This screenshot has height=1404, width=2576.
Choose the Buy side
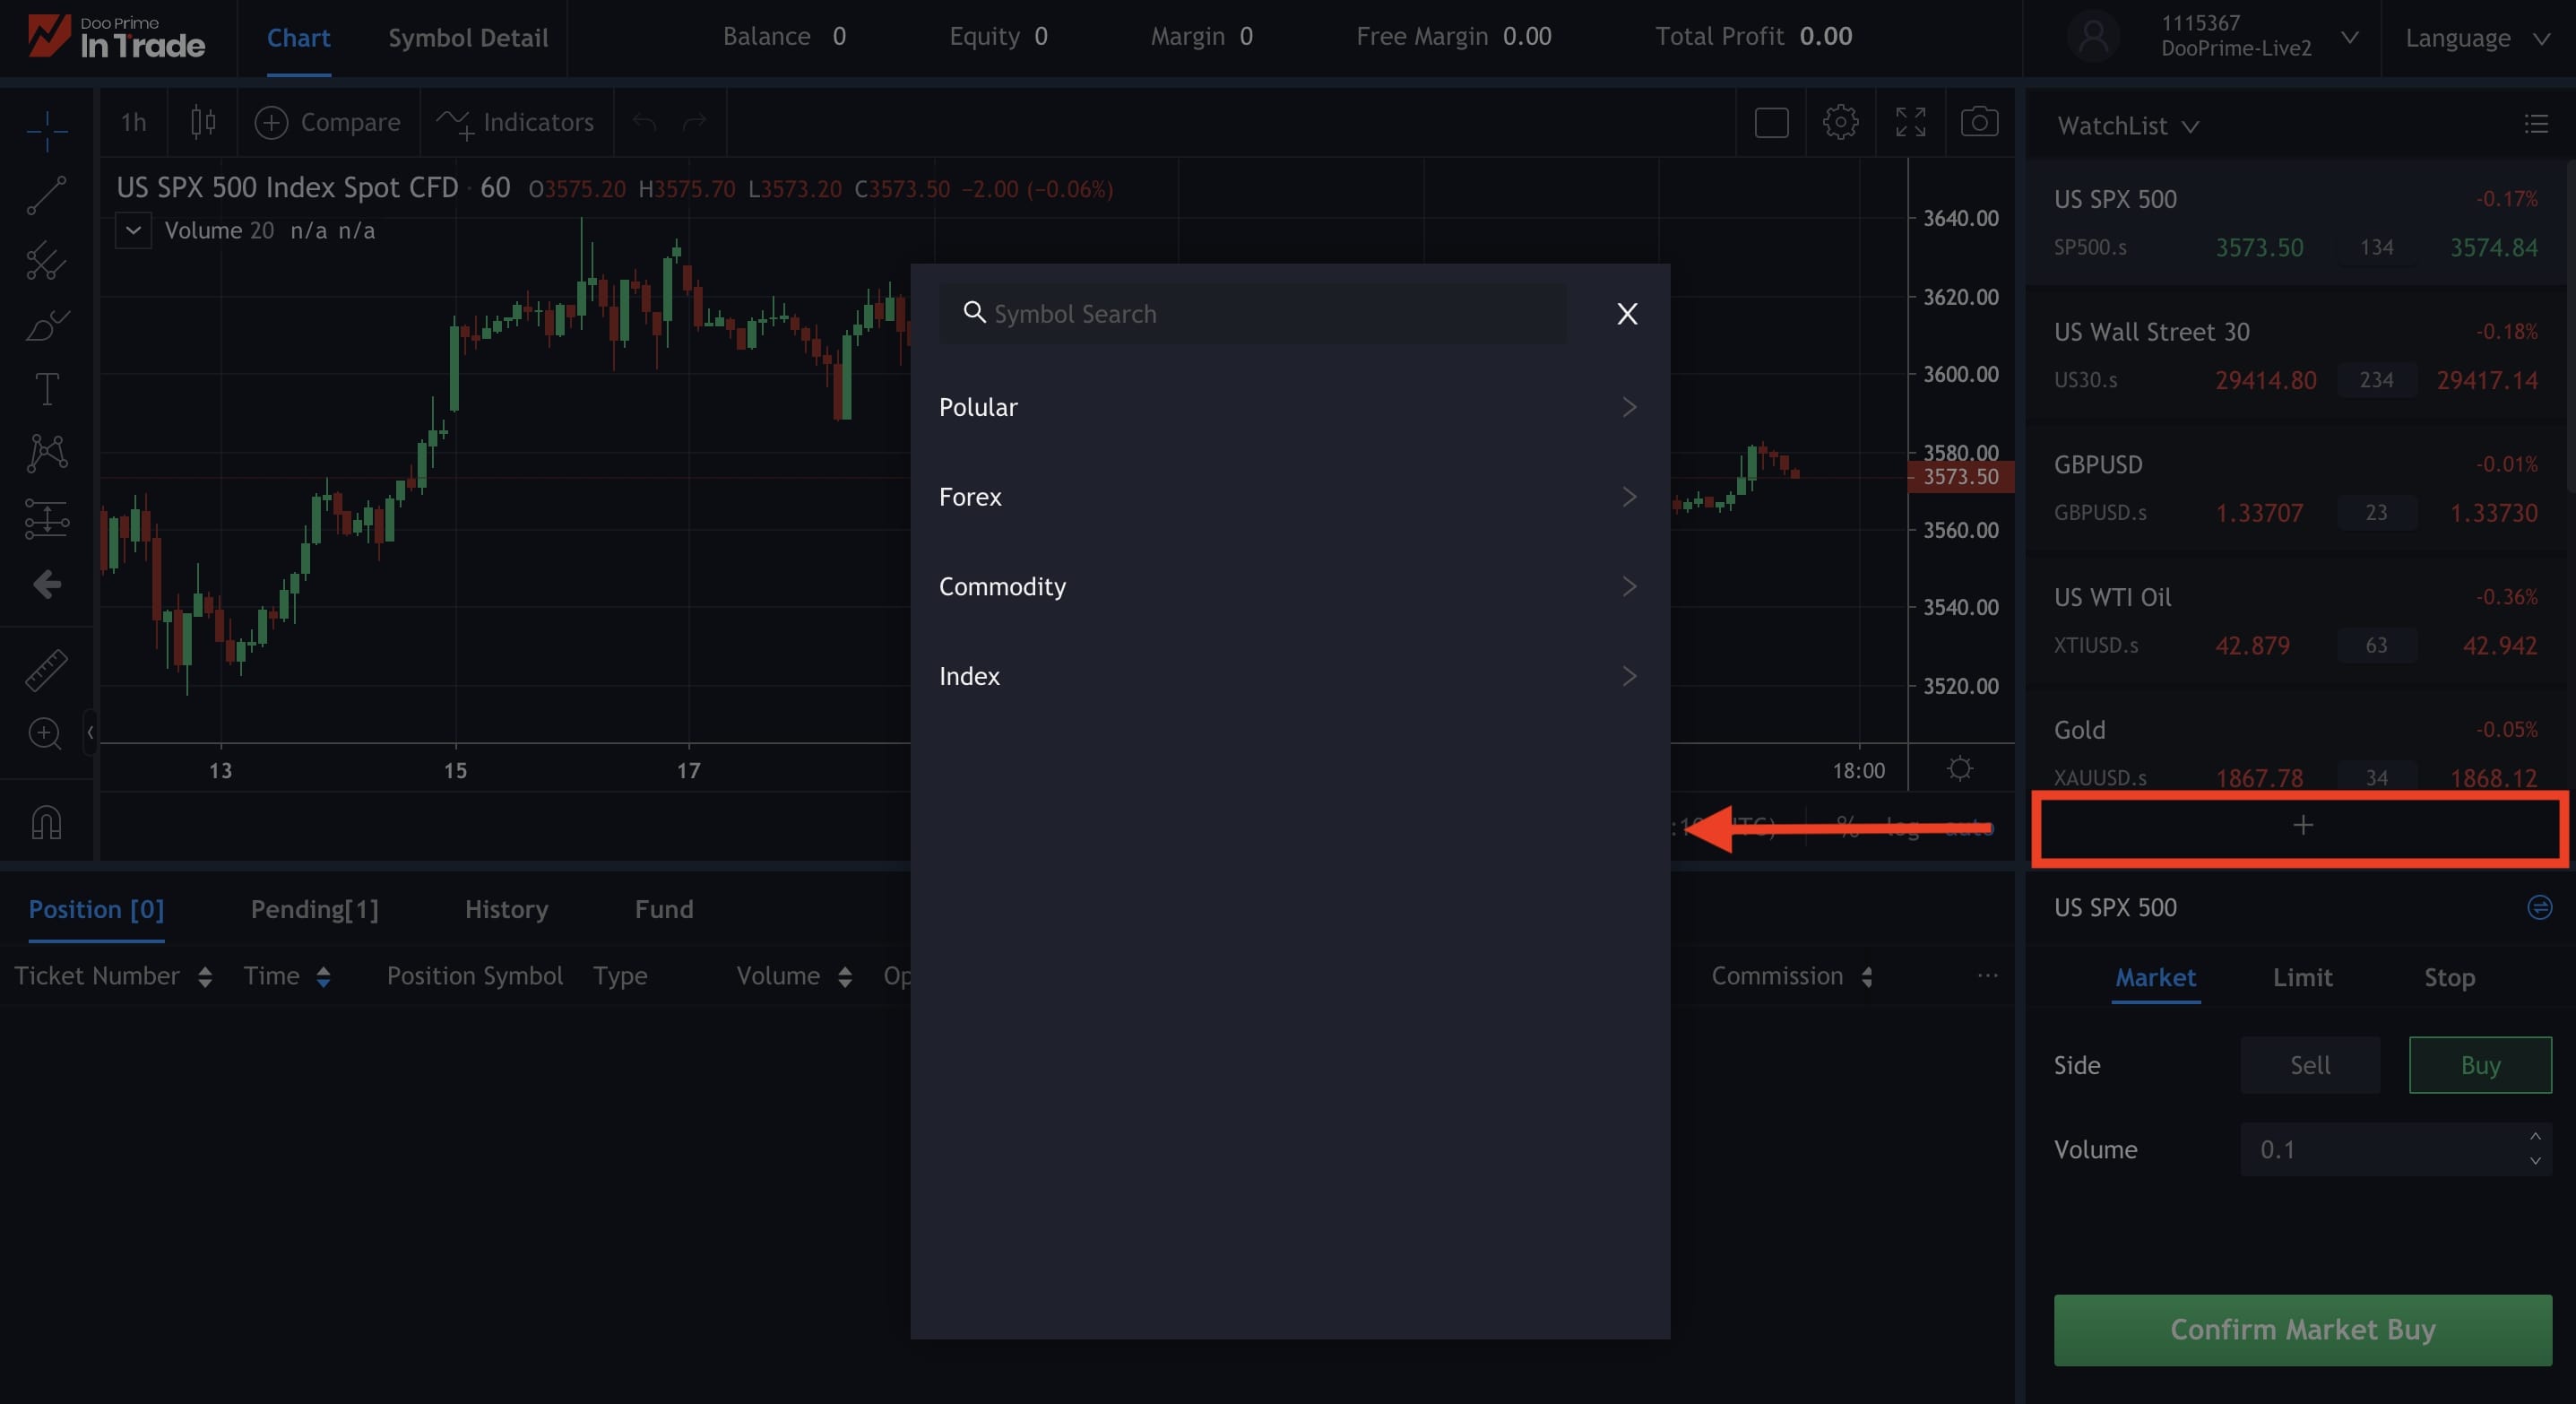point(2480,1065)
